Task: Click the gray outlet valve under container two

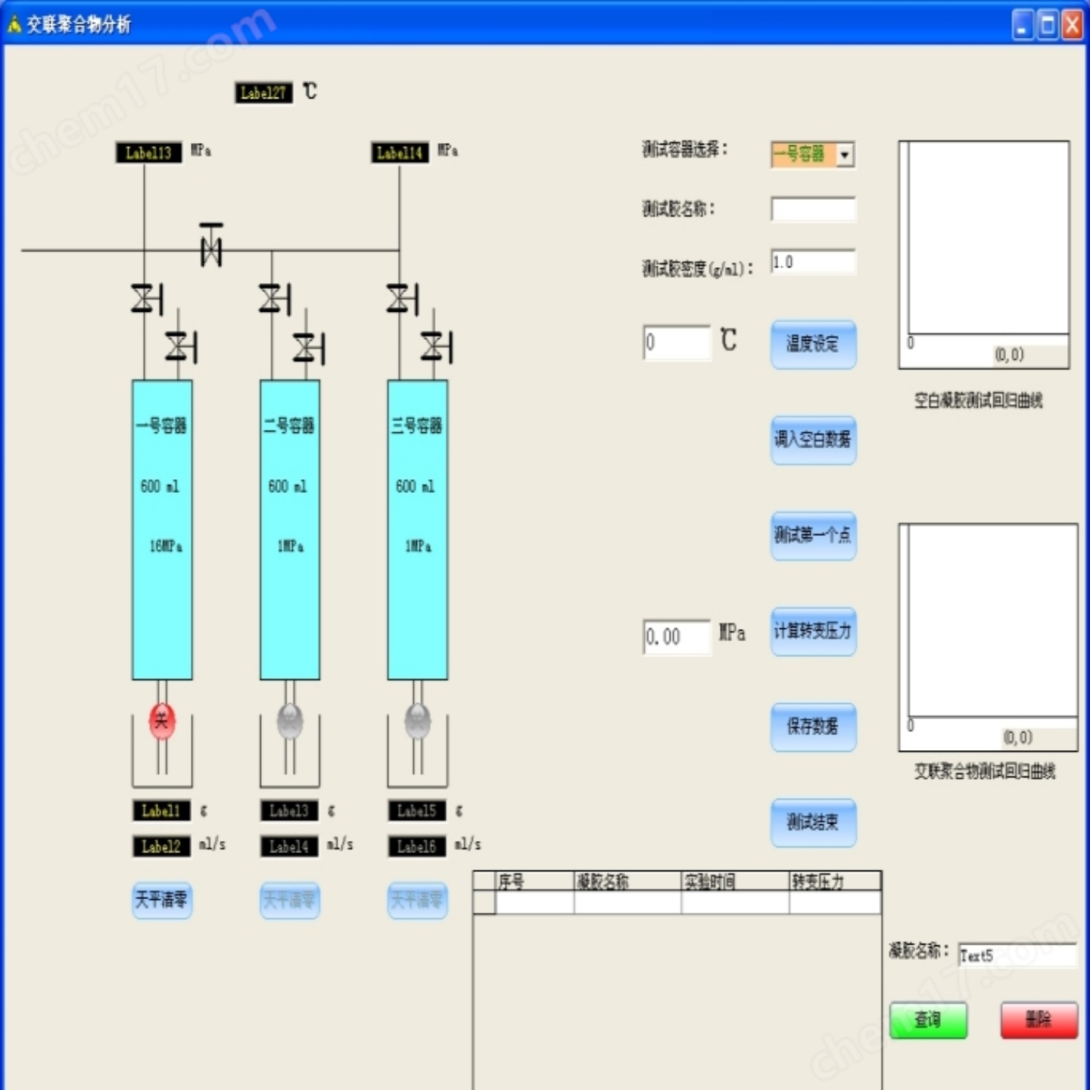Action: tap(290, 721)
